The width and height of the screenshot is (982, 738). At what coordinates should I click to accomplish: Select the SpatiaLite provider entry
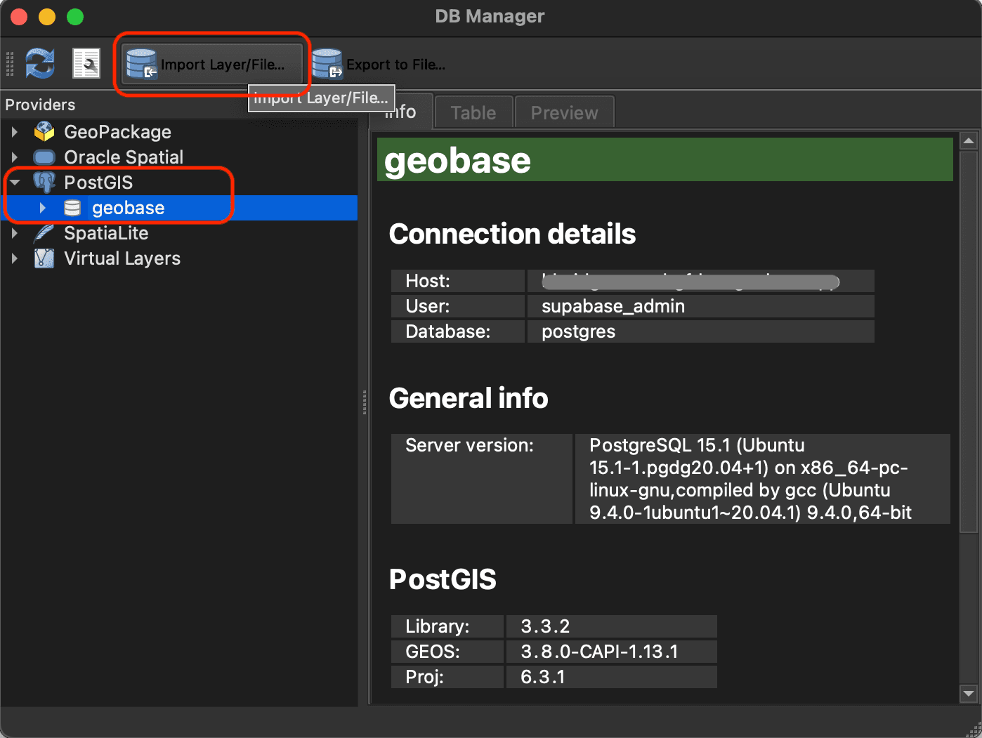[x=105, y=232]
